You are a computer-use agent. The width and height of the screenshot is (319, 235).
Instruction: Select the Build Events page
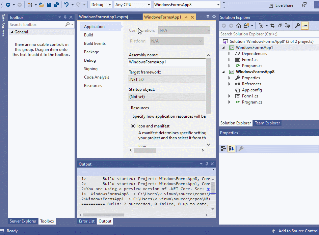point(95,43)
